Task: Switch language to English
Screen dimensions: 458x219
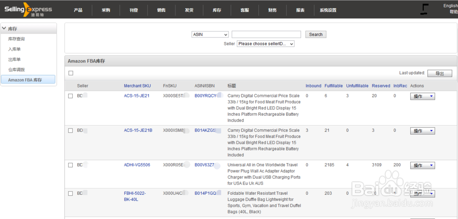Action: point(450,6)
